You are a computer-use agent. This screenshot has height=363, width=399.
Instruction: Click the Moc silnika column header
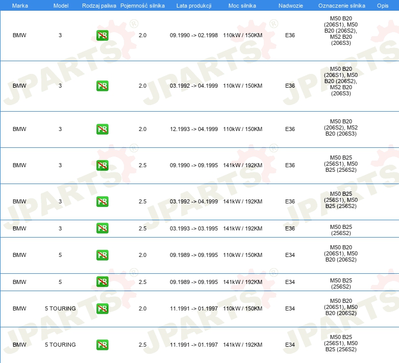[x=242, y=6]
